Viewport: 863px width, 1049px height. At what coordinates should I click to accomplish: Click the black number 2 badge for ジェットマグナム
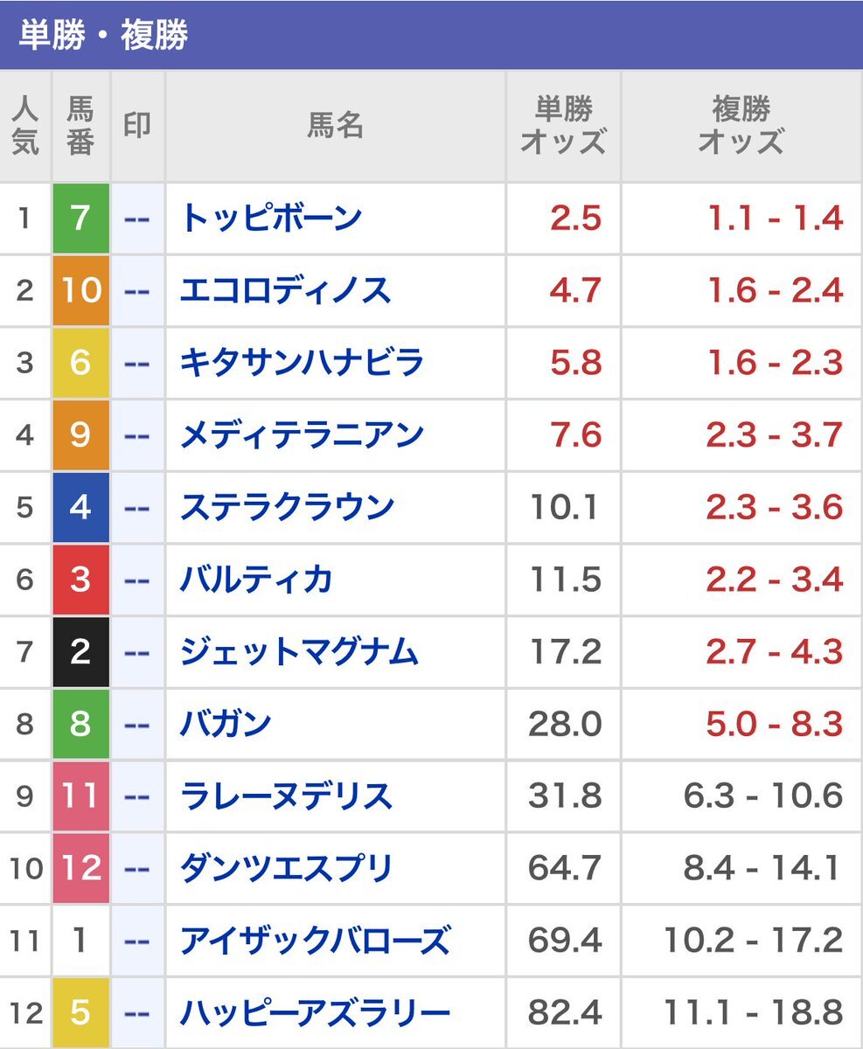pos(81,651)
